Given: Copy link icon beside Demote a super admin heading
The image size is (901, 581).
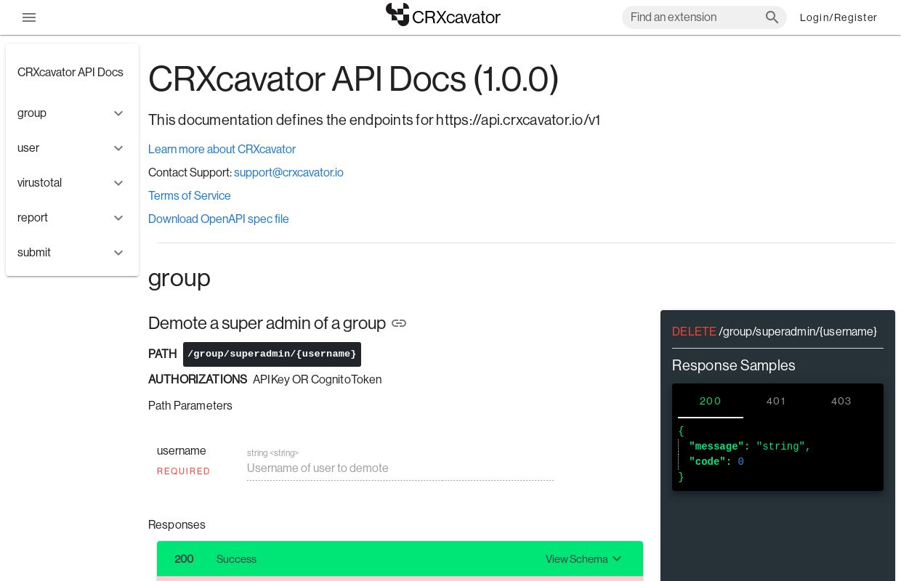Looking at the screenshot, I should pyautogui.click(x=399, y=323).
